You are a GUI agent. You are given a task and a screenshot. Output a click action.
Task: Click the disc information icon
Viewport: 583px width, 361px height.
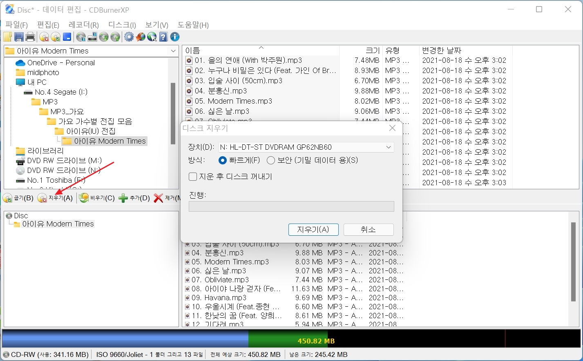pyautogui.click(x=81, y=37)
